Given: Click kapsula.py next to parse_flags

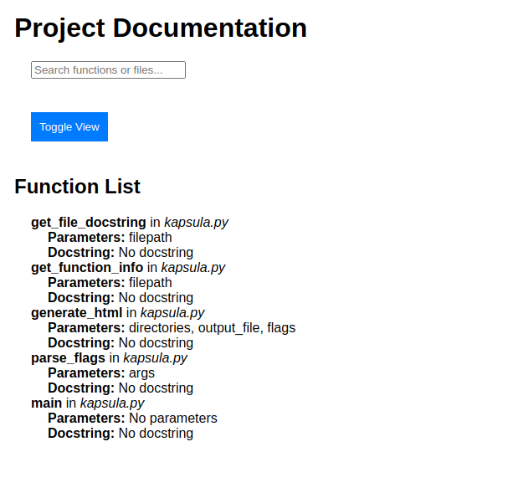Looking at the screenshot, I should (x=156, y=358).
